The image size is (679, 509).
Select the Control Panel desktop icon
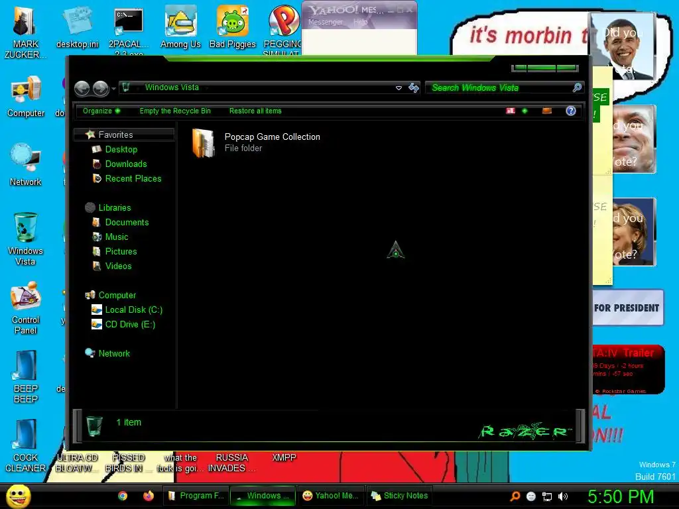pos(26,308)
